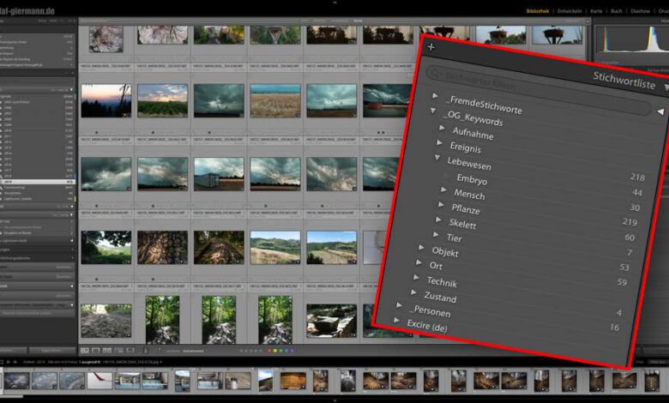Click the plus icon to add a keyword

[x=431, y=46]
